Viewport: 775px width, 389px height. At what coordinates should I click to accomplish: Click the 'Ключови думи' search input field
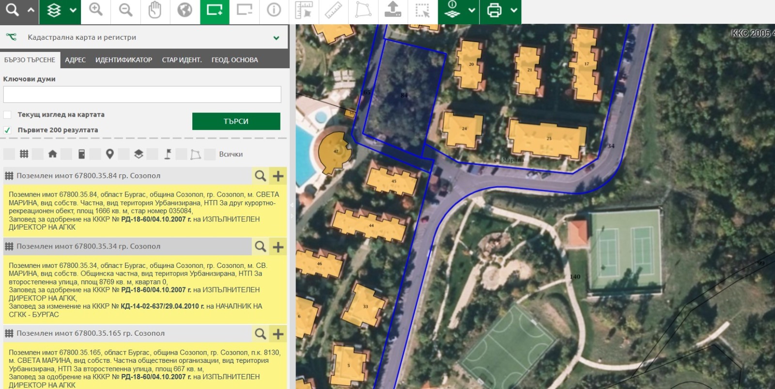[142, 94]
